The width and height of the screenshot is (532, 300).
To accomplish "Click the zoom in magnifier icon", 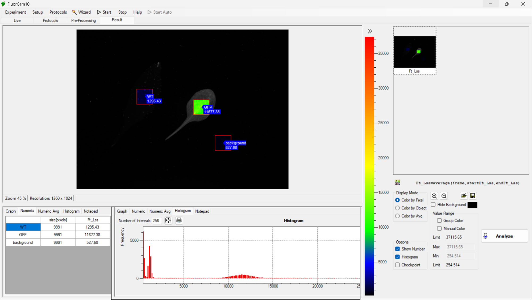I will (x=434, y=196).
